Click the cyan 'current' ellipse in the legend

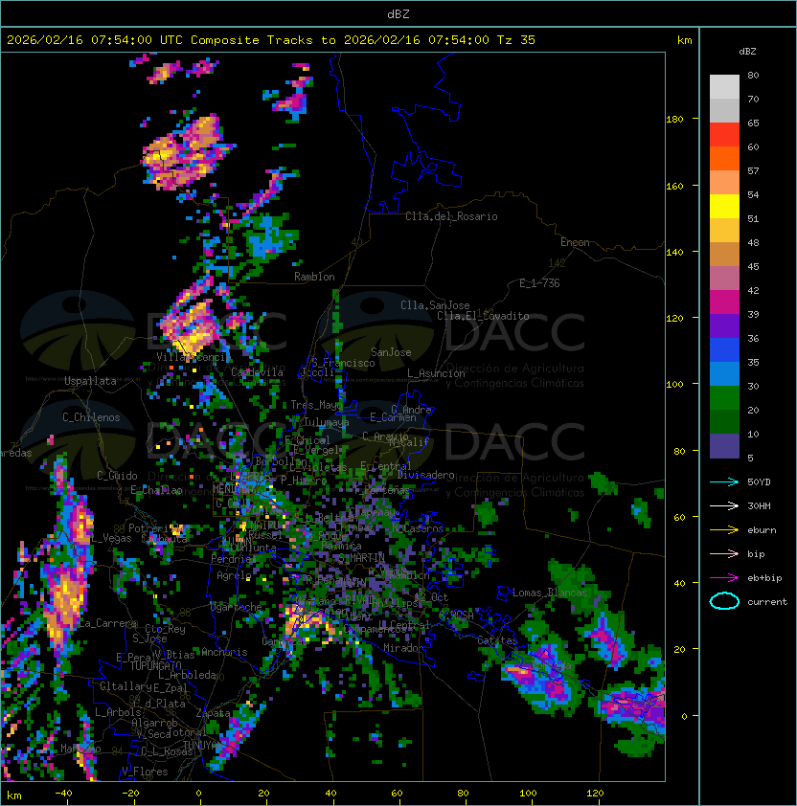tap(724, 601)
